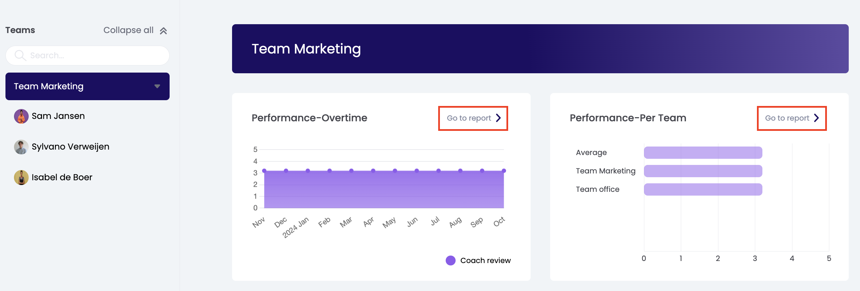Screen dimensions: 860x291
Task: Click Isabel de Boer's avatar
Action: tap(21, 178)
